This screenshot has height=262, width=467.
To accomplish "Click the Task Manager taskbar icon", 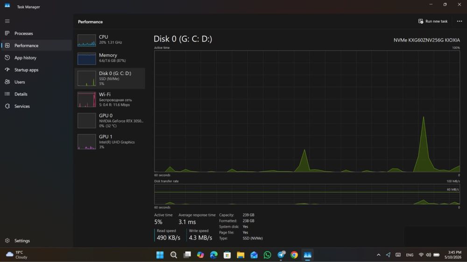I will pos(308,255).
